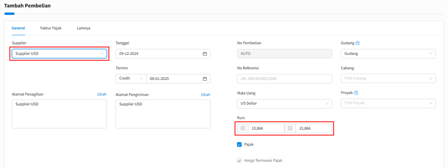Click the Alamat Pengiriman text area
Screen dimensions: 448x168
click(x=163, y=114)
